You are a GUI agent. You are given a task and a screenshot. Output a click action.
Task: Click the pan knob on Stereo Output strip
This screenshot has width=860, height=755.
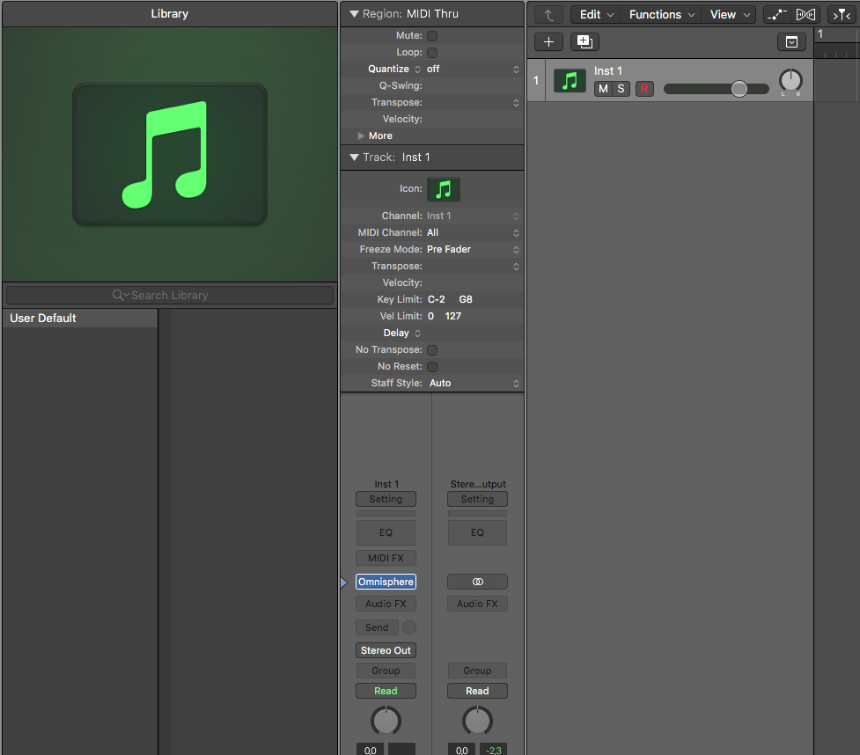477,721
